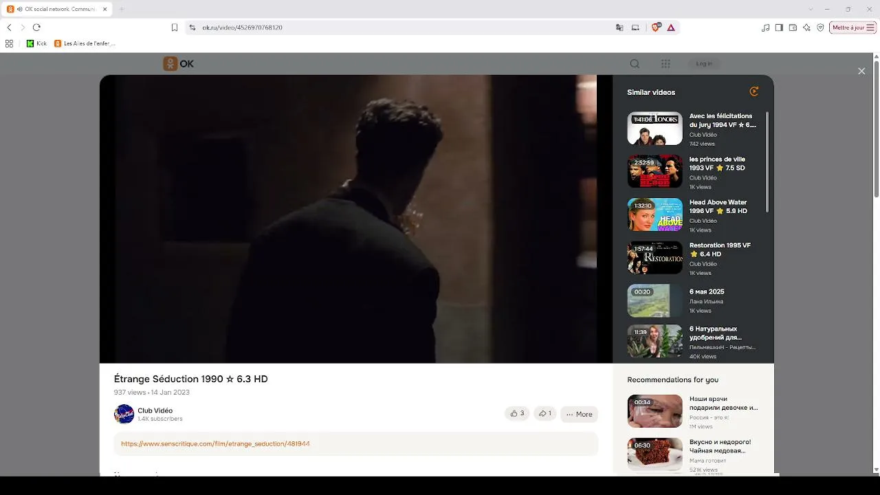Click the 'Вкусно и недорого! Чайная медовая...' title
Image resolution: width=880 pixels, height=495 pixels.
pyautogui.click(x=720, y=446)
